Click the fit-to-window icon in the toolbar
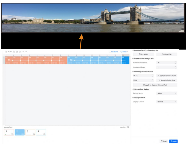Viewport: 188px width, 146px height. [x=17, y=52]
